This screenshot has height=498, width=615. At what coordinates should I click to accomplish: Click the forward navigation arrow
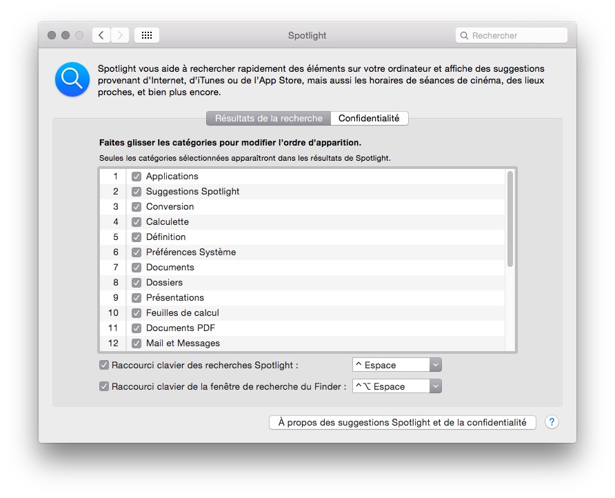(x=120, y=35)
